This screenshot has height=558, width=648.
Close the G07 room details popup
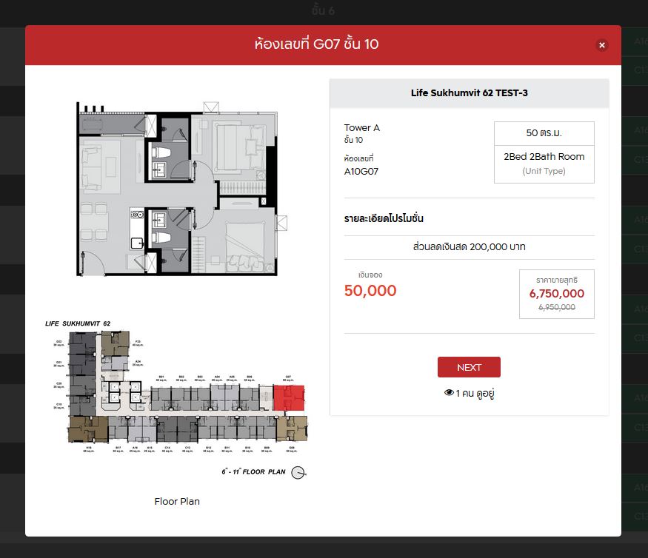[601, 45]
